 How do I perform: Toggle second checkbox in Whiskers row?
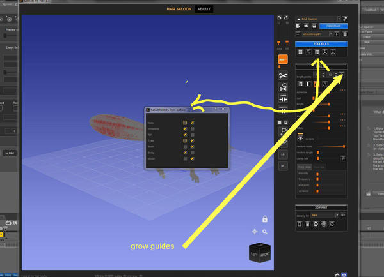[x=193, y=129]
